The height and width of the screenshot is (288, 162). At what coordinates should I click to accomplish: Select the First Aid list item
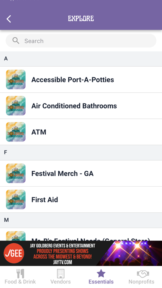pyautogui.click(x=81, y=199)
